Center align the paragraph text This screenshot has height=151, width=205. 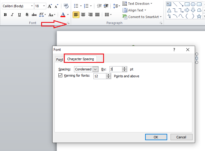[83, 14]
